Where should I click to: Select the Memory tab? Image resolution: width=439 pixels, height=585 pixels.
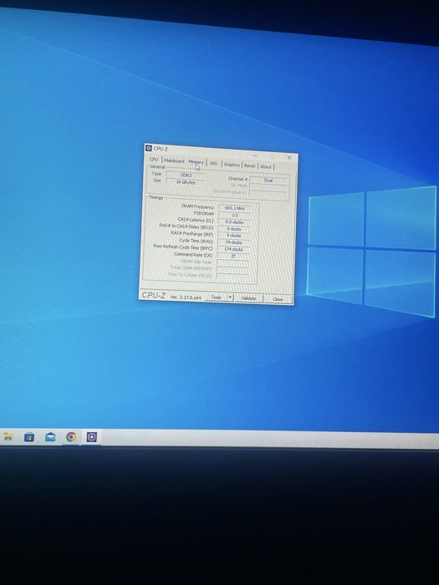pyautogui.click(x=196, y=162)
